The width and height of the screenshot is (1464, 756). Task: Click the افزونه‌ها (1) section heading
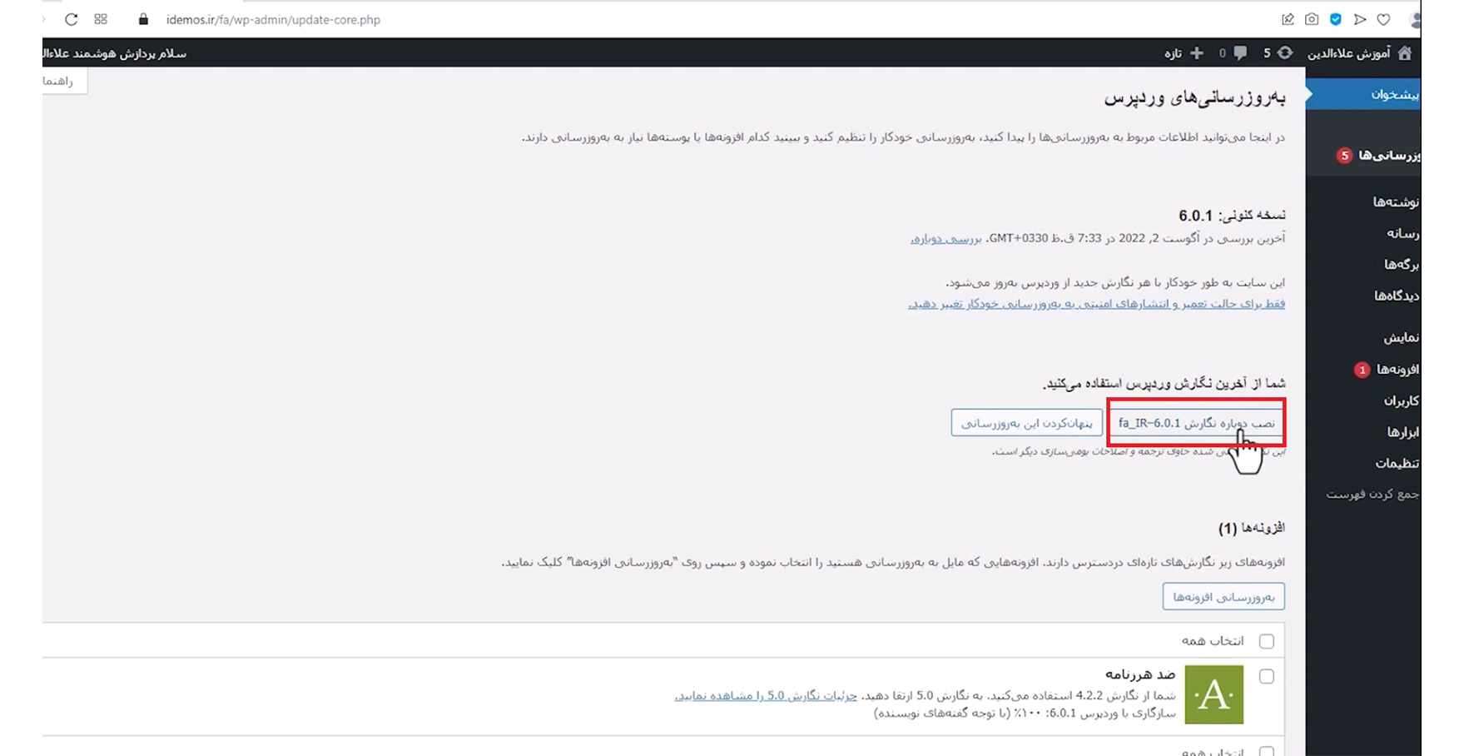(1252, 528)
